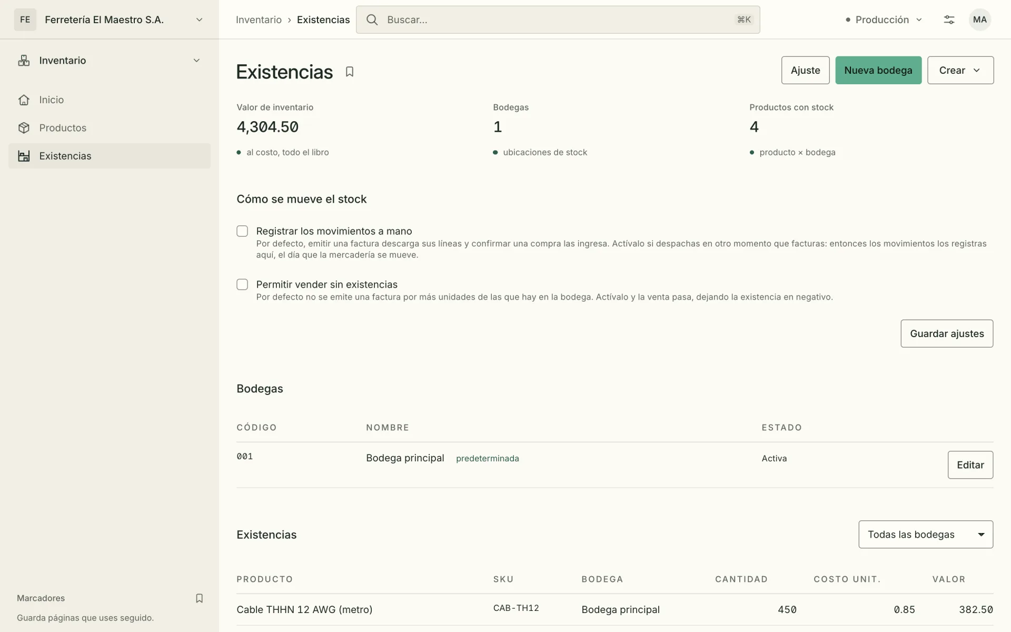
Task: Click the FE company logo badge
Action: coord(25,19)
